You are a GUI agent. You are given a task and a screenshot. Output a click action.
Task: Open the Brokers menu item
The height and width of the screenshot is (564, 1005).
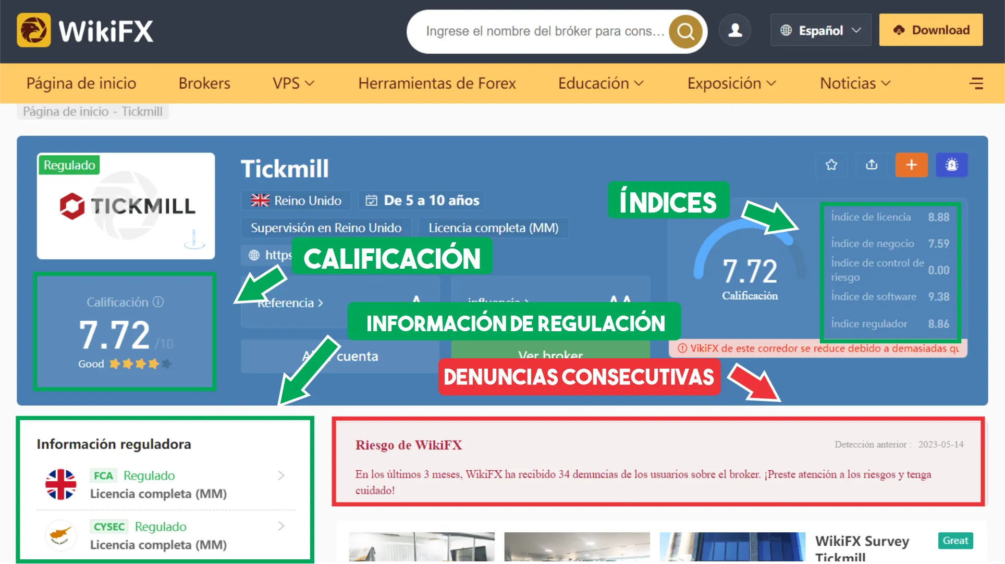(x=204, y=83)
